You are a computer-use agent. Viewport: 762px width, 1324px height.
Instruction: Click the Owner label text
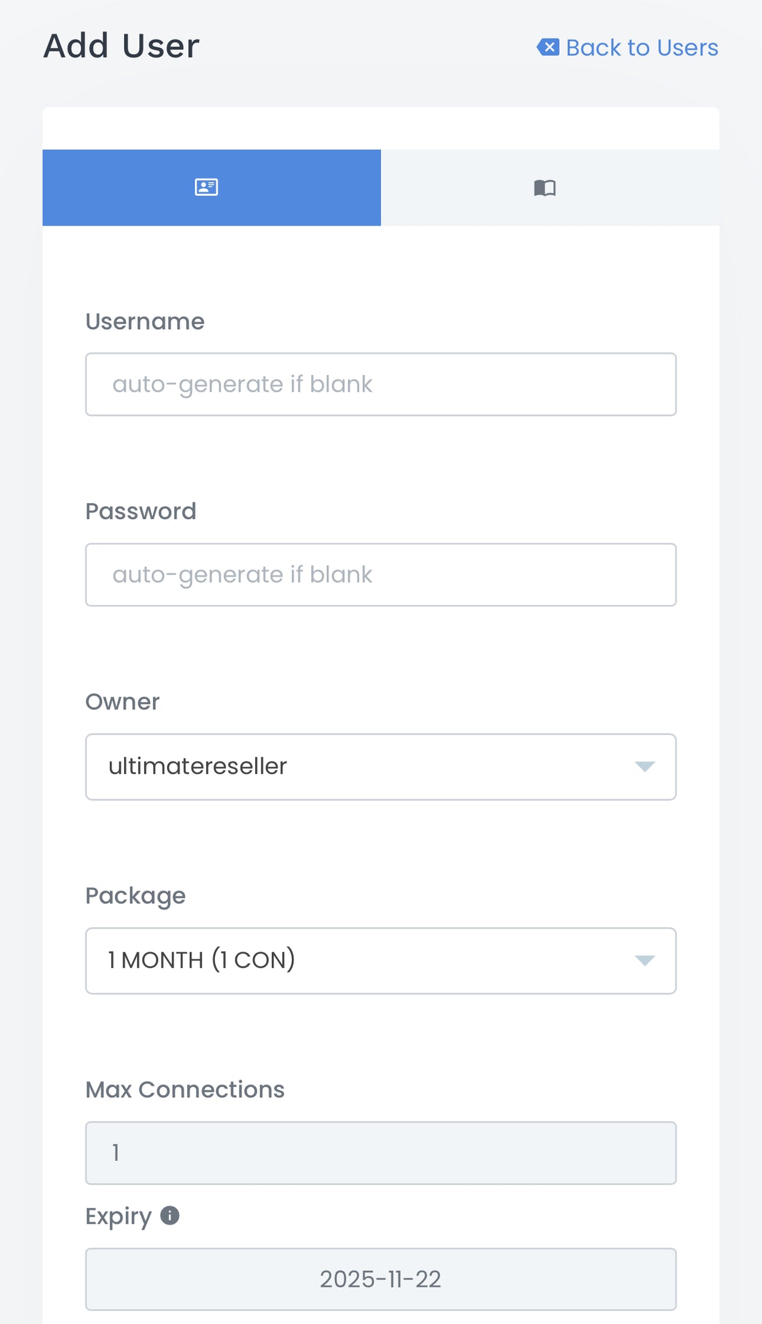click(x=123, y=701)
